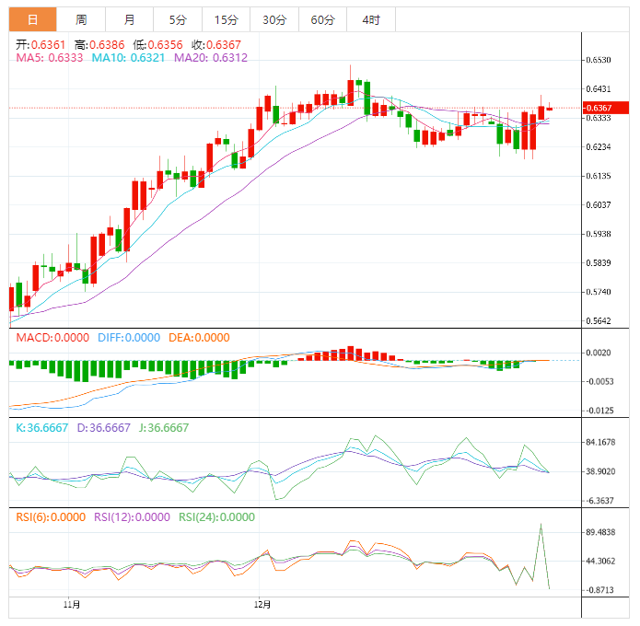
Task: Switch to the 4时 timeframe tab
Action: (371, 19)
